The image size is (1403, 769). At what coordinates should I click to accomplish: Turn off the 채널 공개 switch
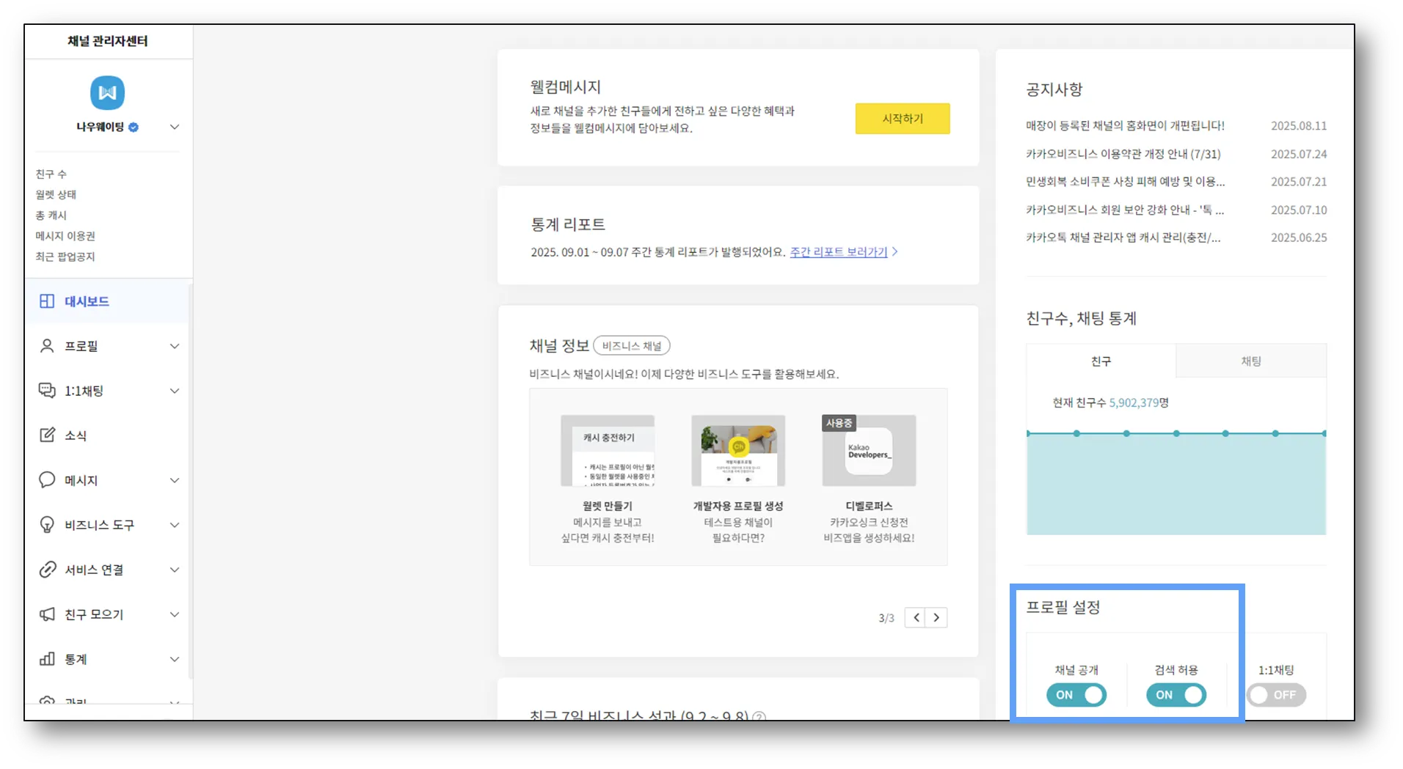pos(1076,695)
